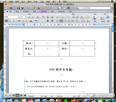Click the Open file icon
This screenshot has height=102, width=116.
pos(14,8)
